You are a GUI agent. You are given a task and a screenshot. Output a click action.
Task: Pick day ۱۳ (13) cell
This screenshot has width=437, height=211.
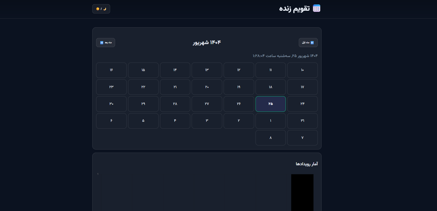pyautogui.click(x=207, y=70)
